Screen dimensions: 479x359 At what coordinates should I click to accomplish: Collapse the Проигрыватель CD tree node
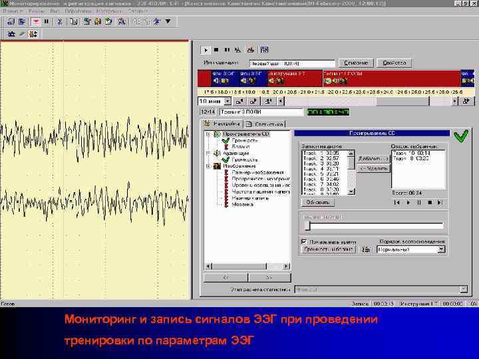click(x=208, y=134)
